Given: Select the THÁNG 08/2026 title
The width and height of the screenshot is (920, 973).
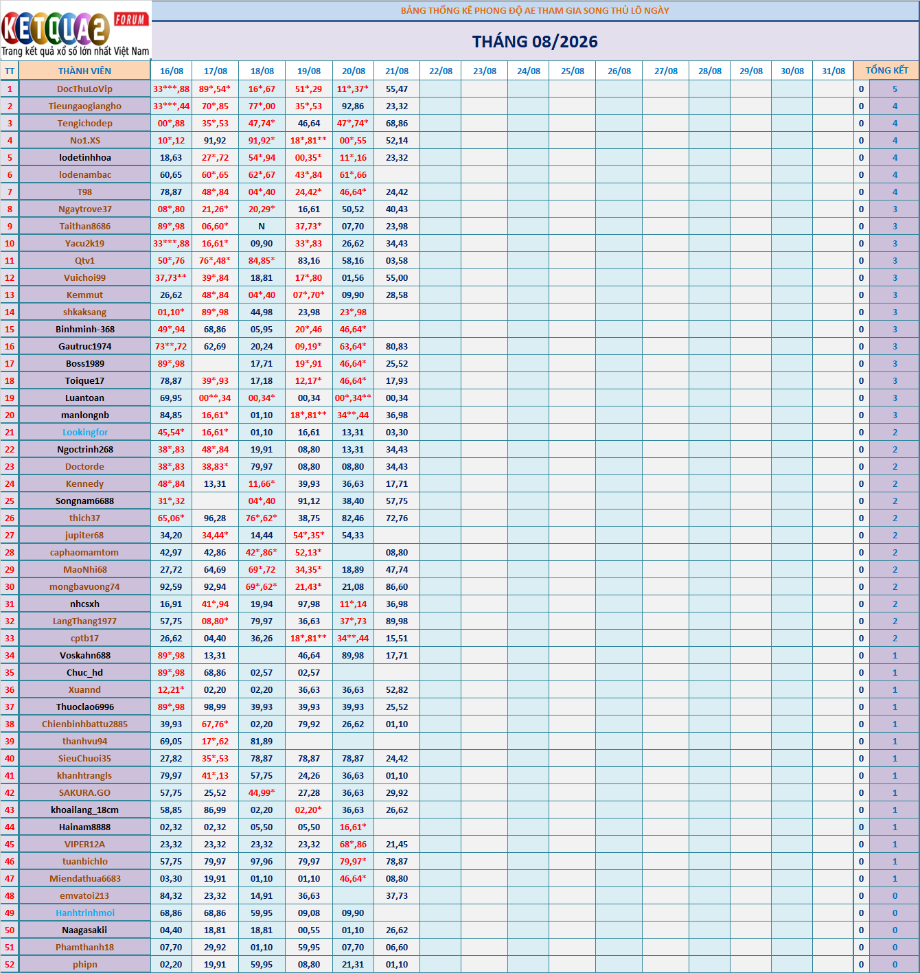Looking at the screenshot, I should click(535, 42).
